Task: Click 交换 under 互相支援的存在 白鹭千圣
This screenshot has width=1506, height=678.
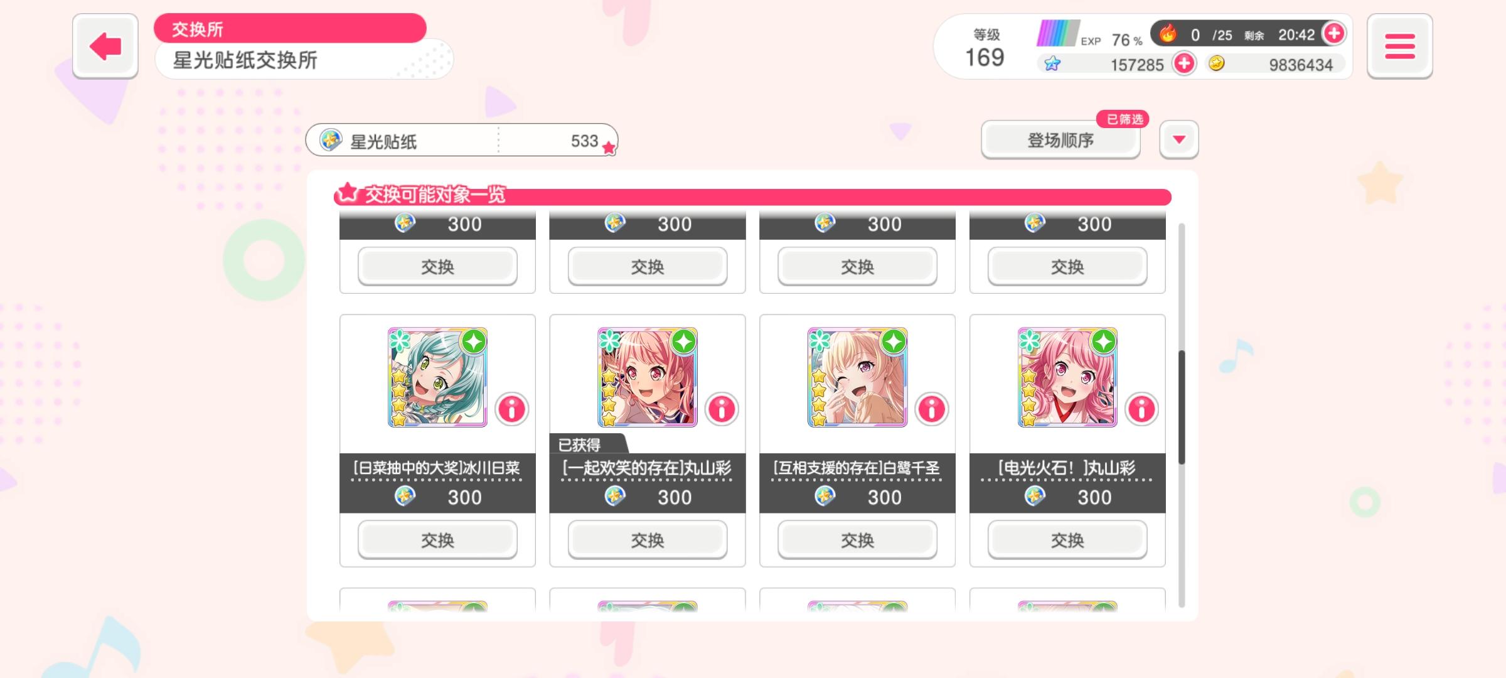Action: 857,540
